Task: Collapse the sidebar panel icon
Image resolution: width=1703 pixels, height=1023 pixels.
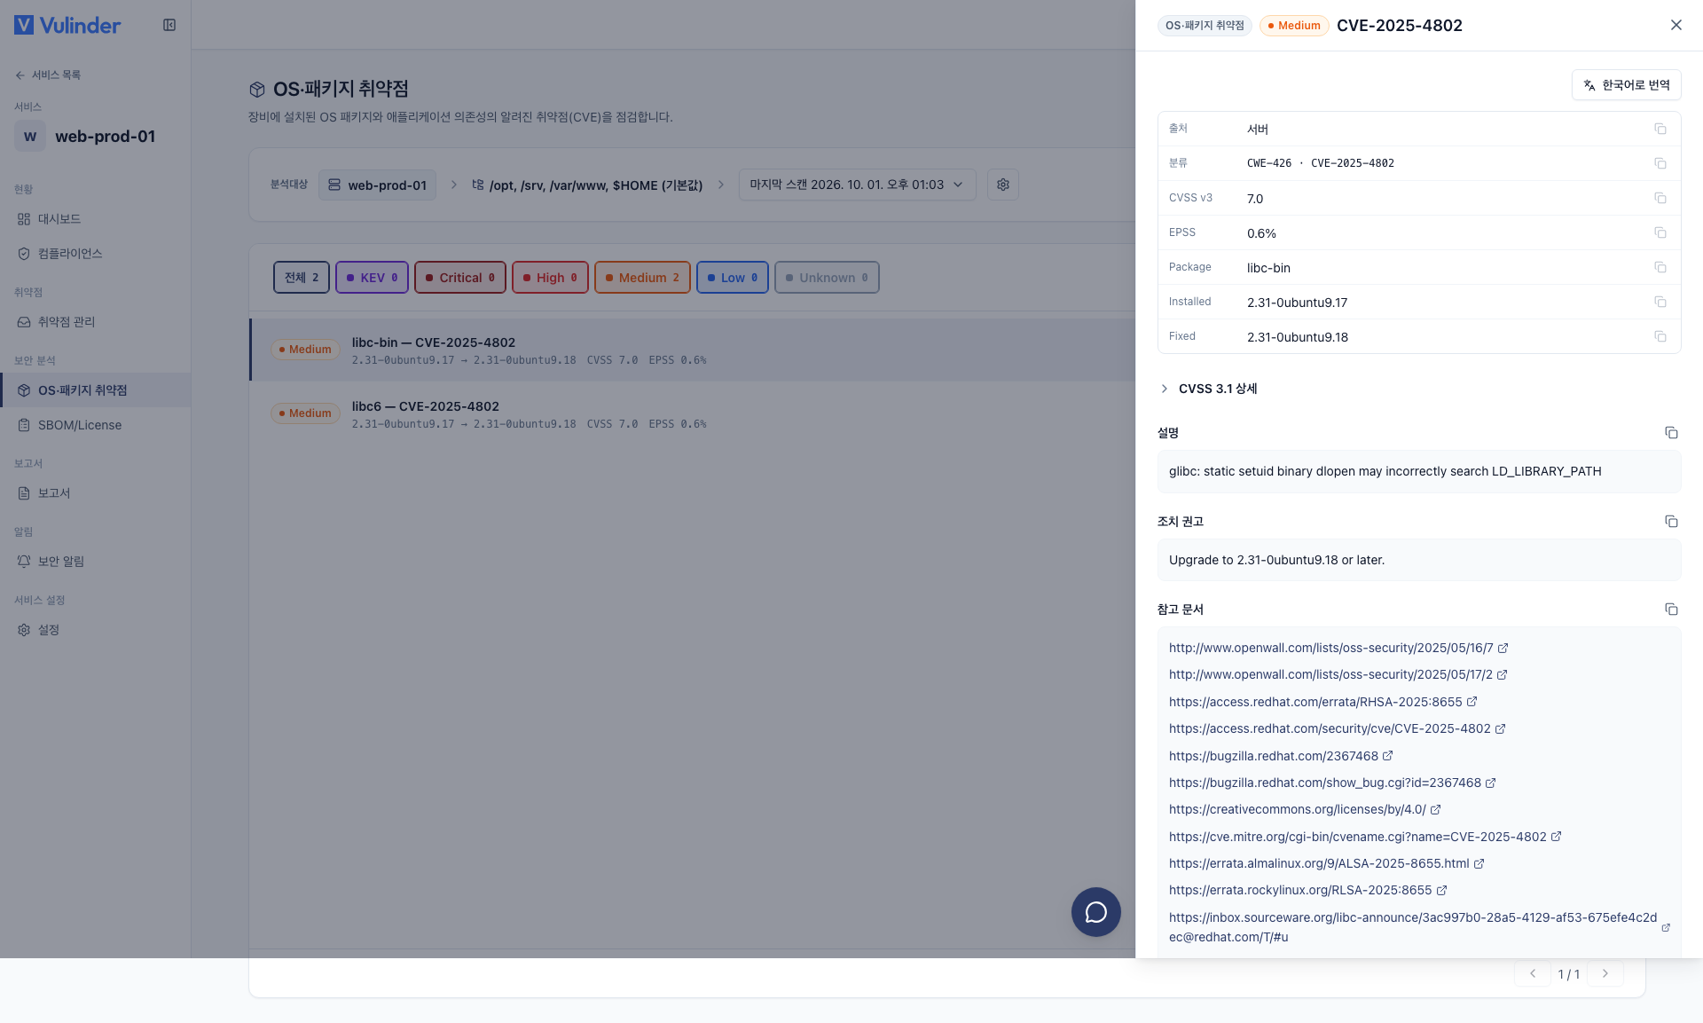Action: (169, 25)
